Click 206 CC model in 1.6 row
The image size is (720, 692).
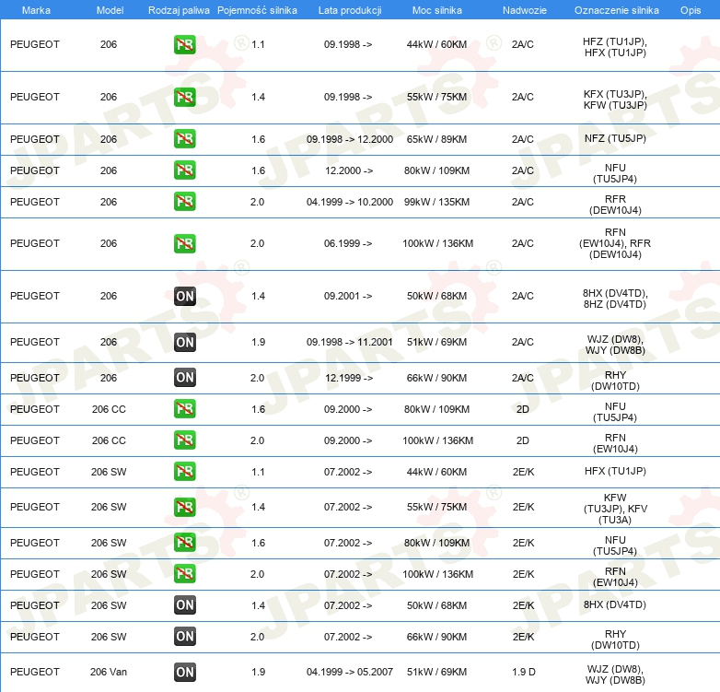[109, 409]
